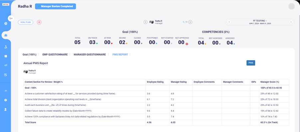Open the user profile icon at sidebar bottom
Image resolution: width=300 pixels, height=132 pixels.
6,109
